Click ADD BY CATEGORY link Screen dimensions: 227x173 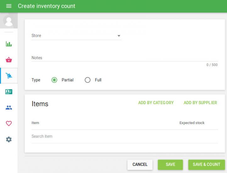pos(156,103)
